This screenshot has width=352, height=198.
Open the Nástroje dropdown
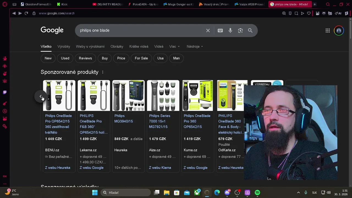[195, 46]
